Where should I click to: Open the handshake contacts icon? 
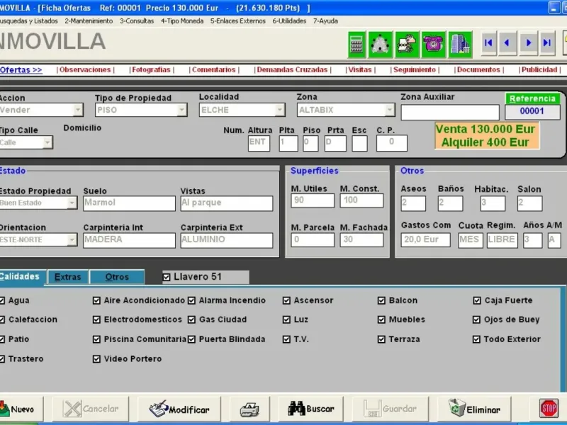coord(407,45)
